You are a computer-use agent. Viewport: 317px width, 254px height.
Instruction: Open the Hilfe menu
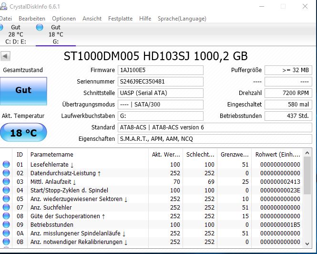coord(145,19)
